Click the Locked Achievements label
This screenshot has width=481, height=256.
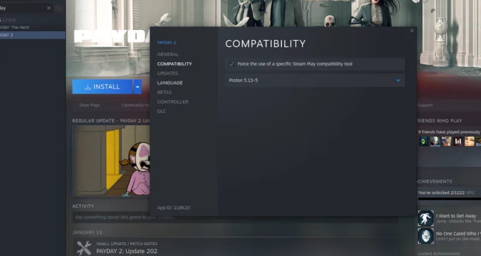point(439,254)
